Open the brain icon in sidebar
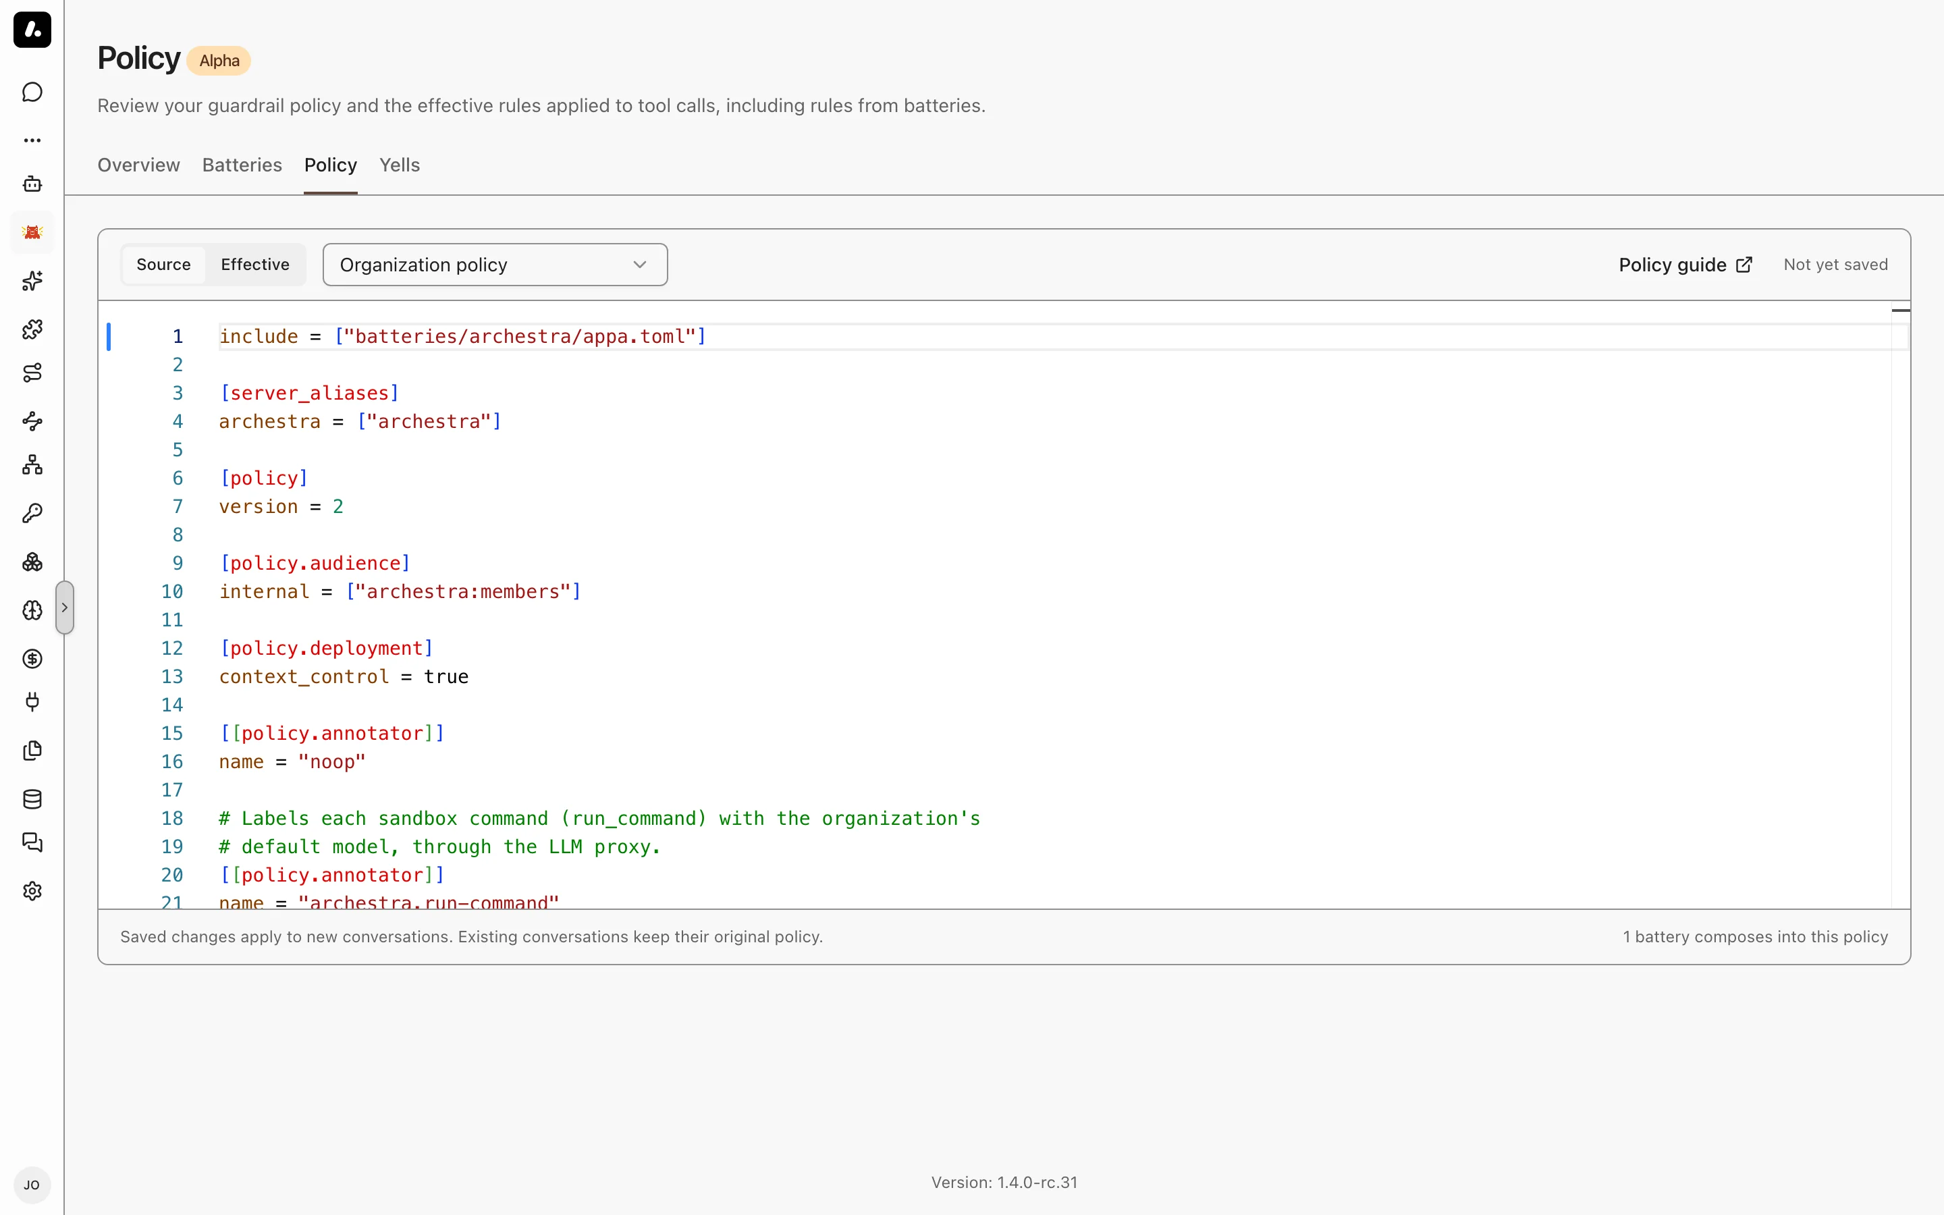 click(32, 610)
